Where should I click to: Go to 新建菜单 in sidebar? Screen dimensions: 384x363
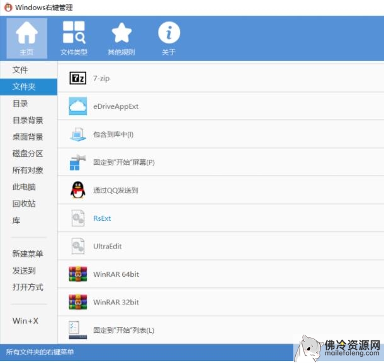click(x=28, y=254)
